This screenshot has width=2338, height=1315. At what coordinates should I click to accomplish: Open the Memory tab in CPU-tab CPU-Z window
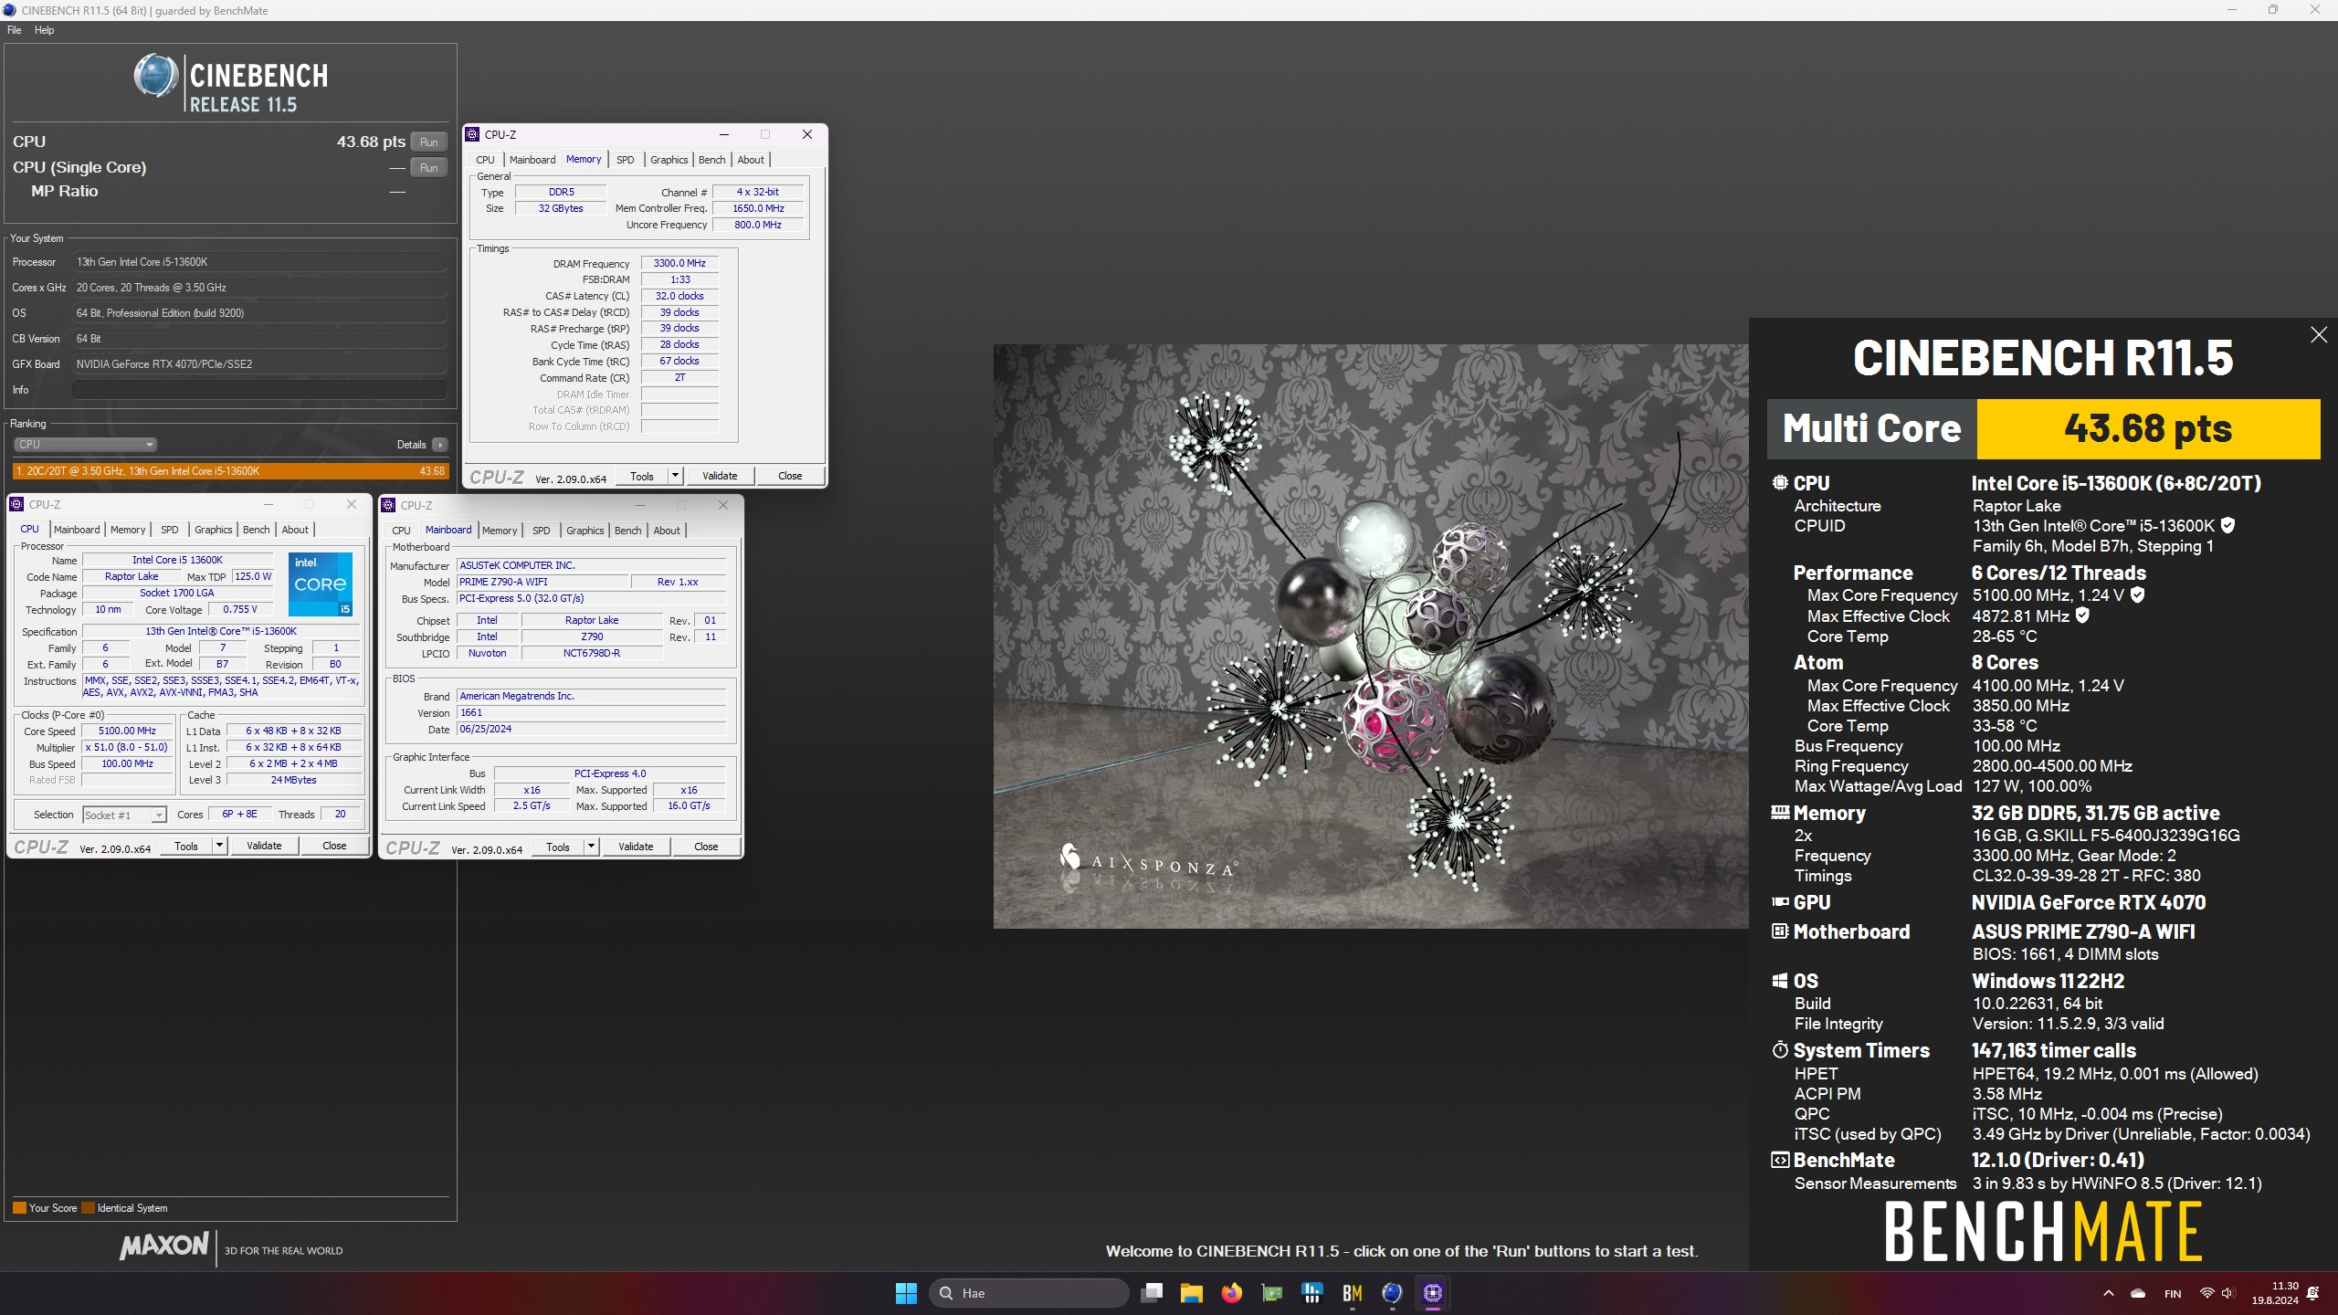128,530
